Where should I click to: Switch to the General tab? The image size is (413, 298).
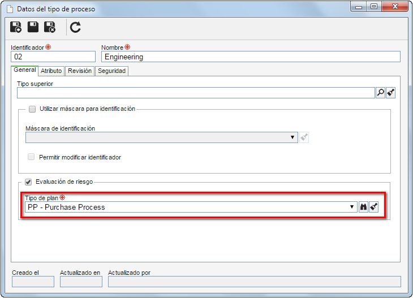click(25, 70)
